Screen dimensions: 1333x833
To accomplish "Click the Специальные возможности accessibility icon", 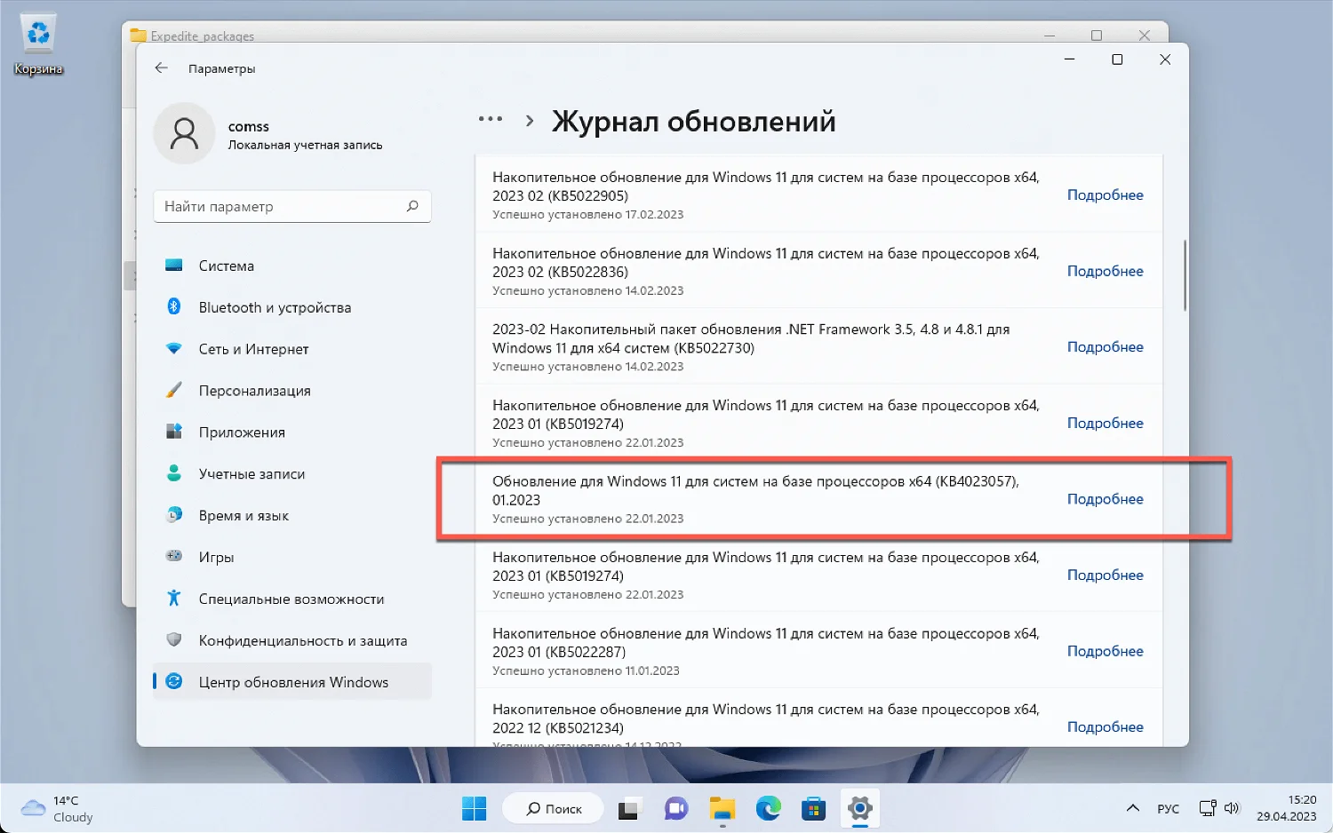I will tap(174, 598).
